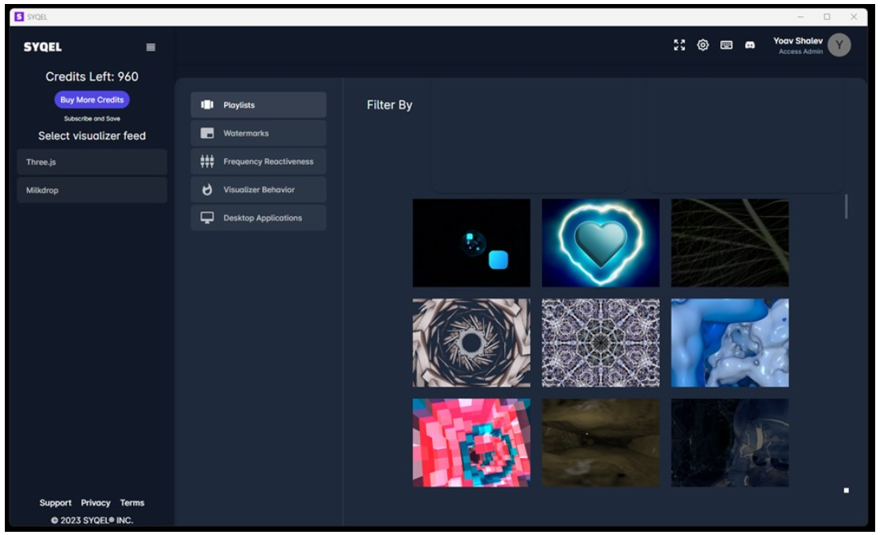Viewport: 880px width, 535px height.
Task: Open the Privacy link
Action: pos(96,502)
